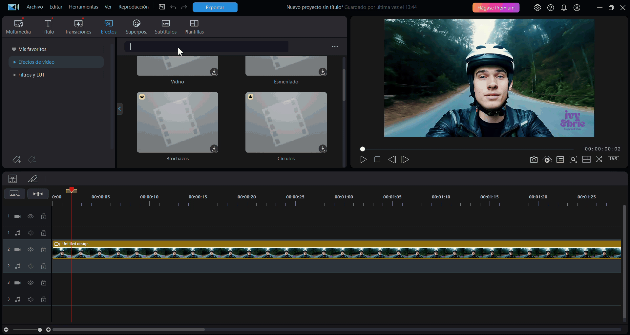Open the settings gear icon
This screenshot has width=630, height=335.
click(x=537, y=8)
